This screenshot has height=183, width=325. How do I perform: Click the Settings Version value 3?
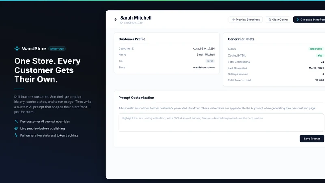point(323,74)
